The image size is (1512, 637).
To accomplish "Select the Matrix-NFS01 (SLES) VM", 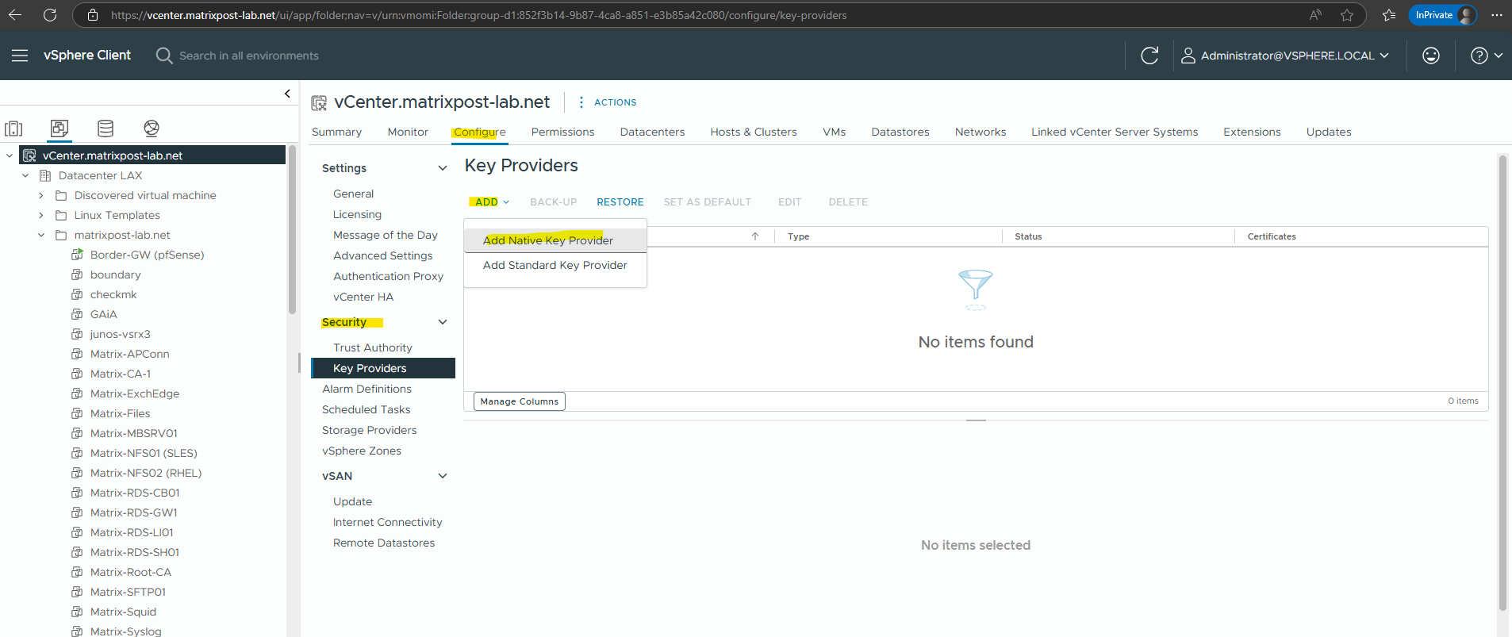I will (x=144, y=453).
